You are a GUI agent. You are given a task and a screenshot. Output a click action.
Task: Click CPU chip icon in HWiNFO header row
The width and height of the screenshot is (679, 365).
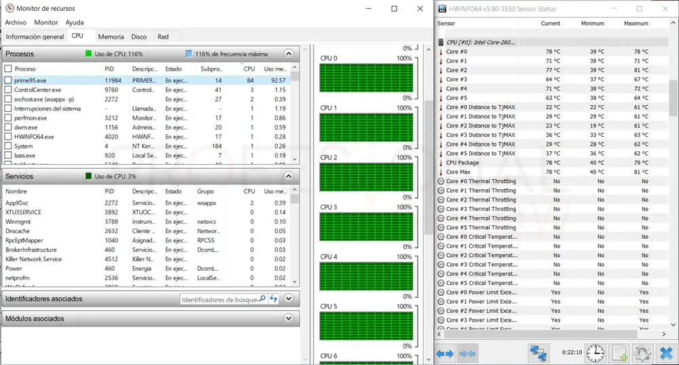click(441, 42)
